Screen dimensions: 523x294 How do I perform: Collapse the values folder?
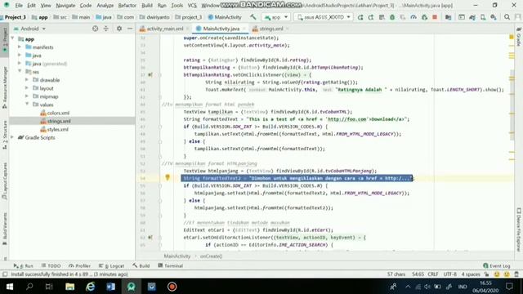(27, 105)
